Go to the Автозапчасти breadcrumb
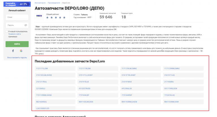This screenshot has width=217, height=117. pos(40,3)
